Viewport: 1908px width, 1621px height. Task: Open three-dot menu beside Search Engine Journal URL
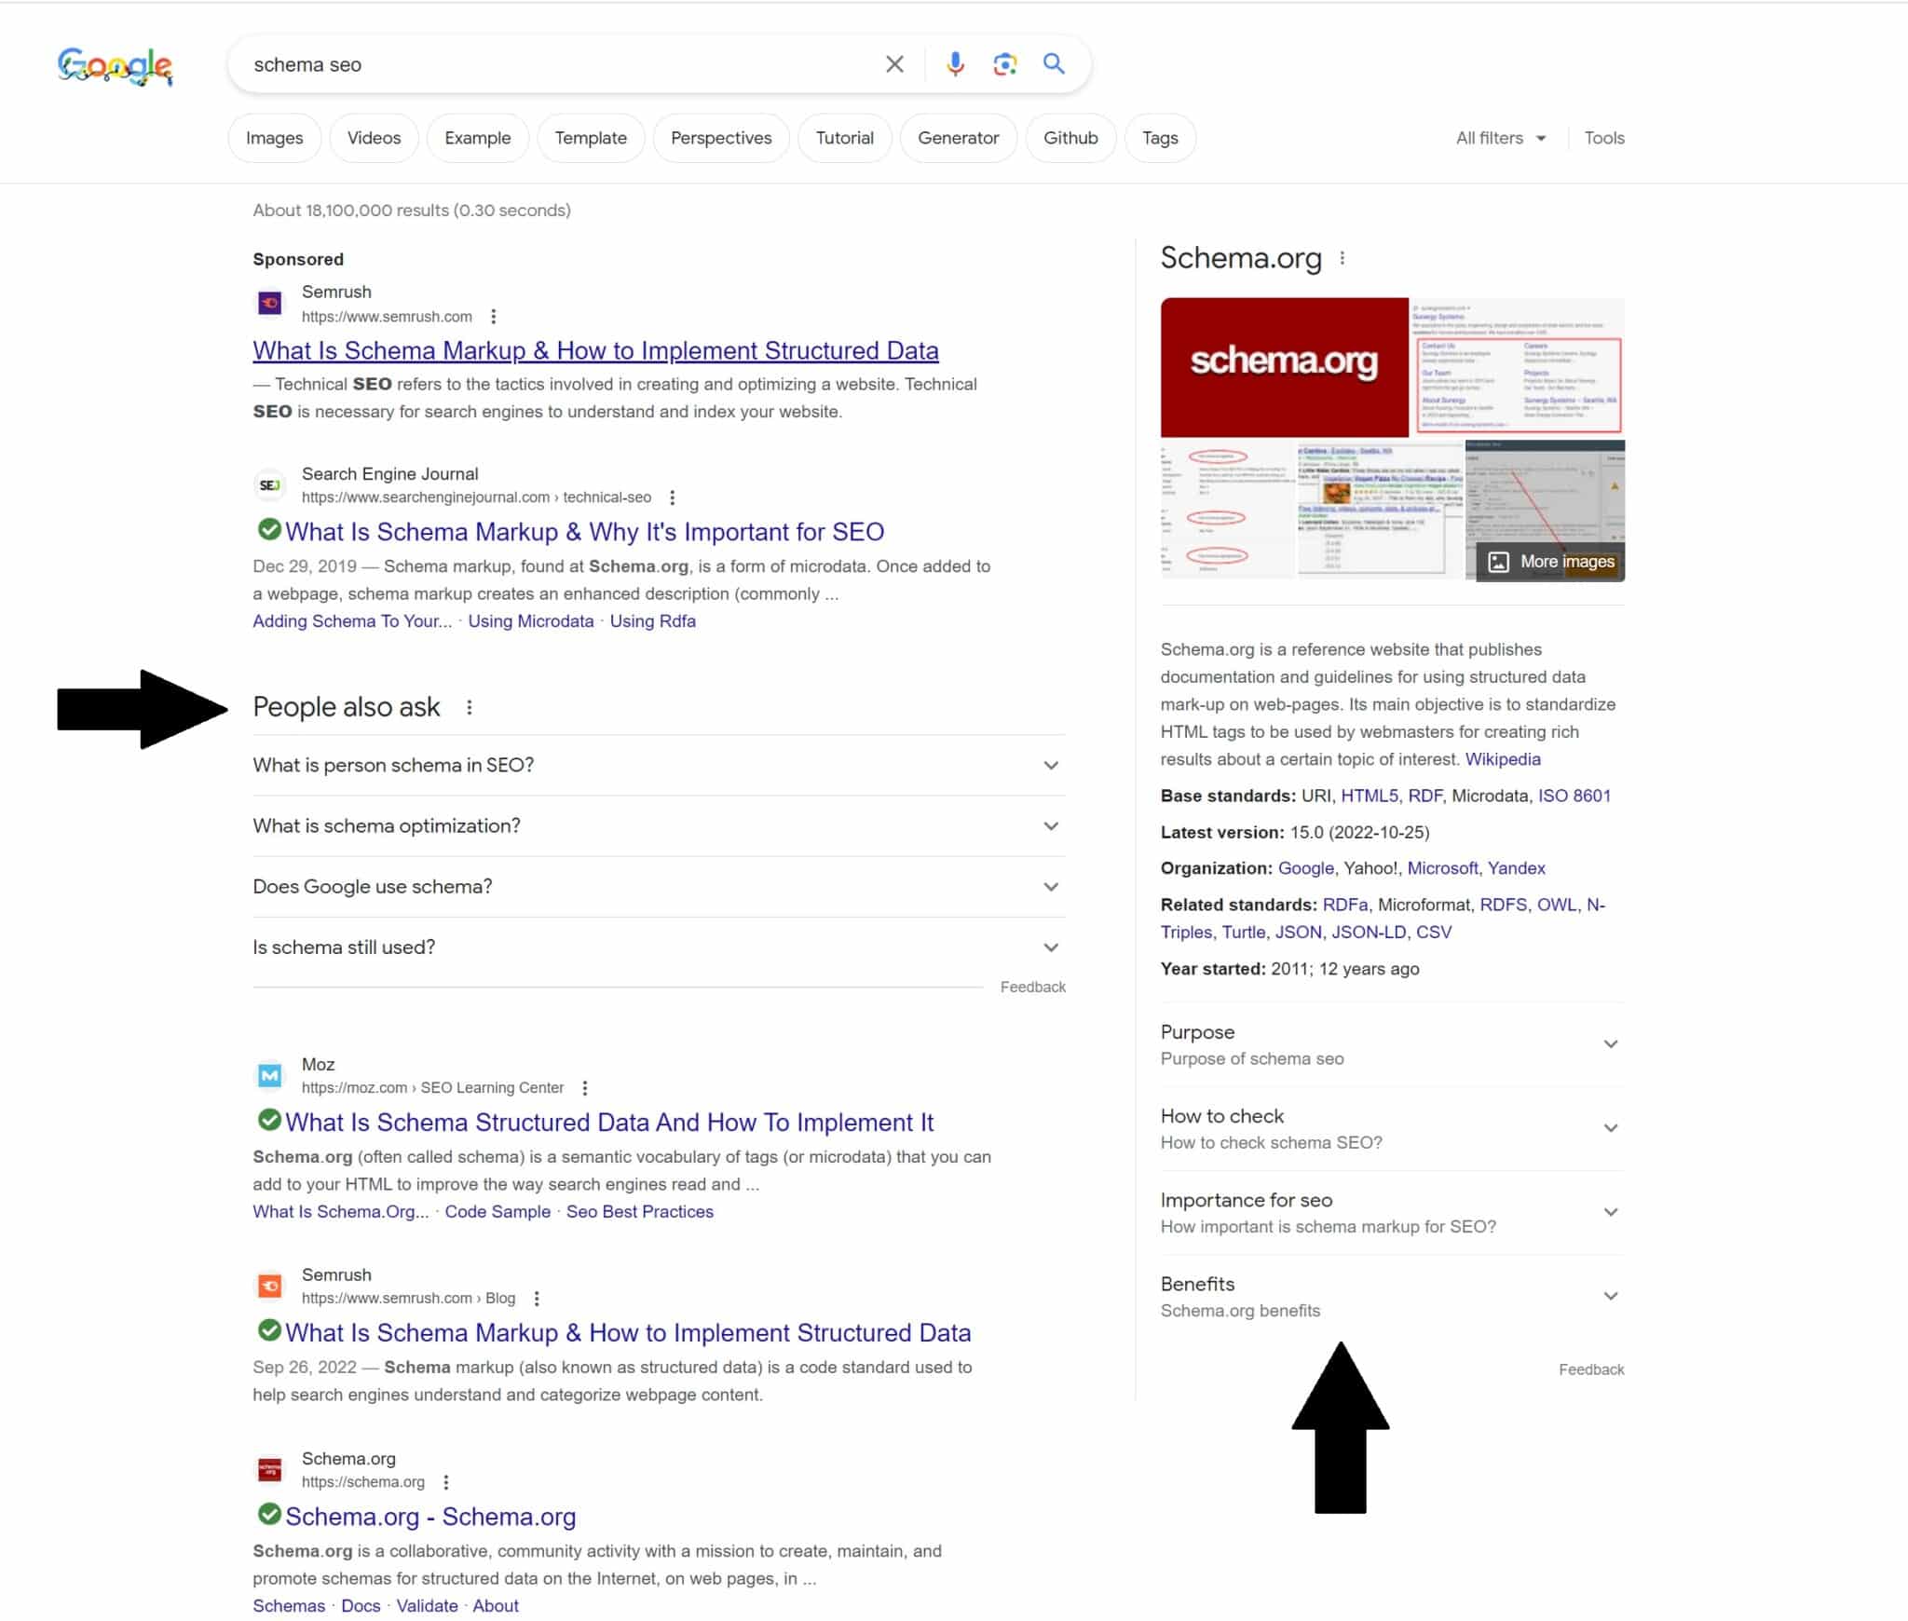[673, 497]
